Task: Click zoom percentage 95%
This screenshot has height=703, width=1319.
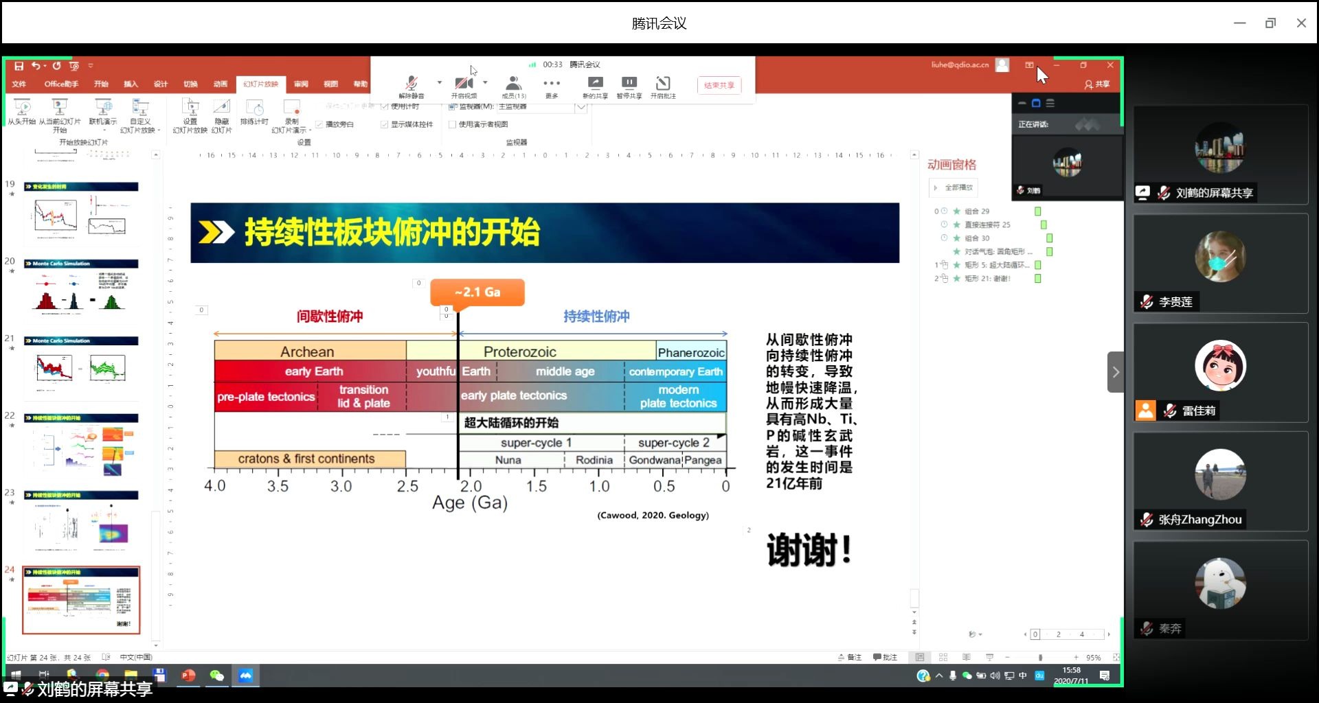Action: coord(1094,658)
